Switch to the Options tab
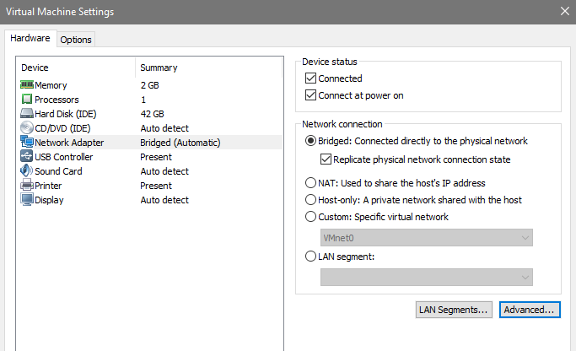576x351 pixels. (x=76, y=40)
